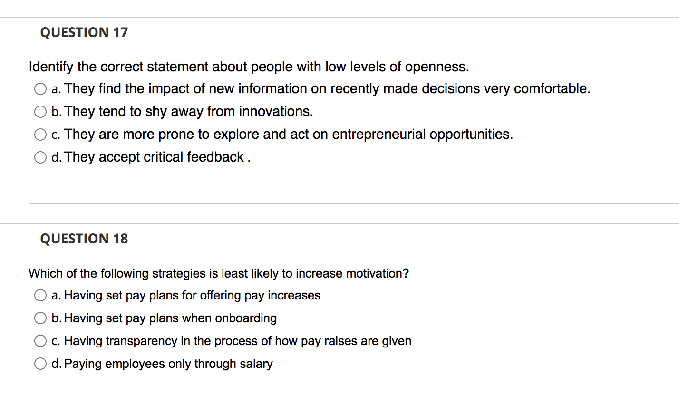Click answer text about transparency in pay raises

pos(238,341)
